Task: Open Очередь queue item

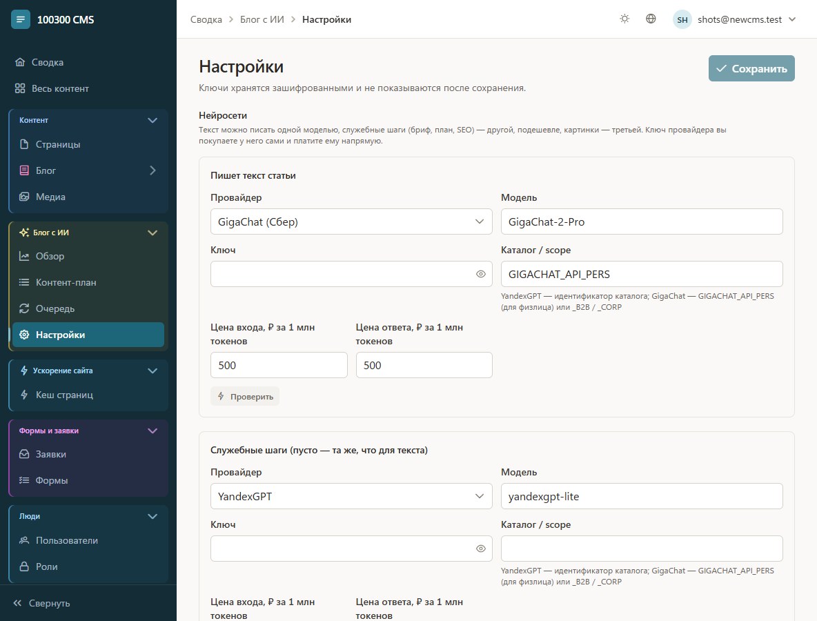Action: tap(88, 308)
